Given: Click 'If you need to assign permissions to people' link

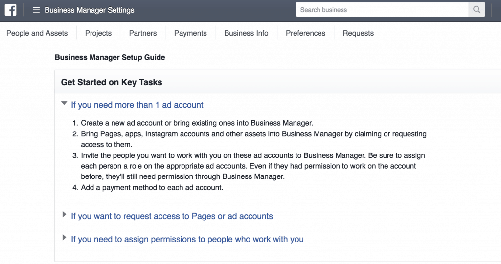Looking at the screenshot, I should click(187, 239).
